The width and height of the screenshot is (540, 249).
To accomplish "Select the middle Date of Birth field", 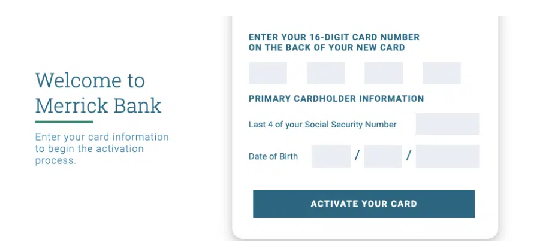I will click(383, 156).
